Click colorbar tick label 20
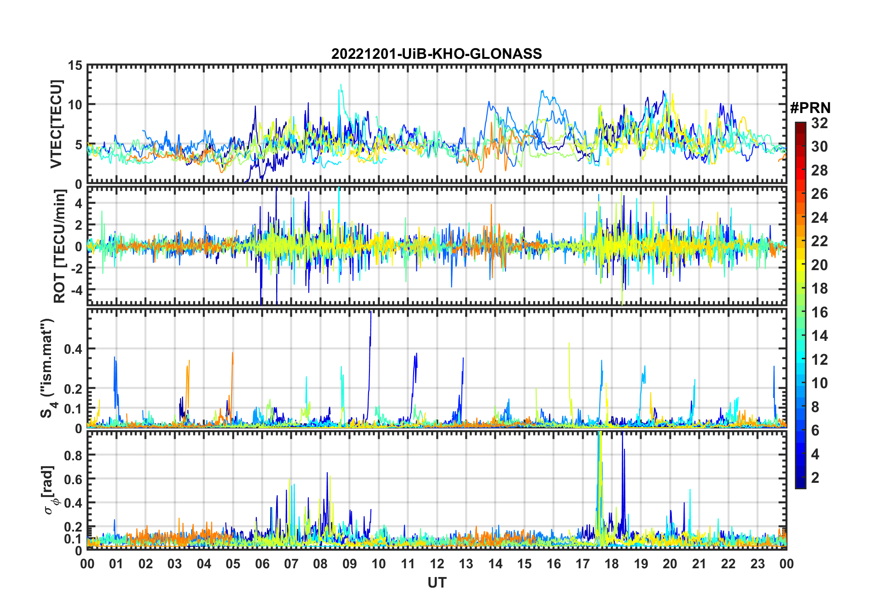This screenshot has height=611, width=874. point(819,265)
